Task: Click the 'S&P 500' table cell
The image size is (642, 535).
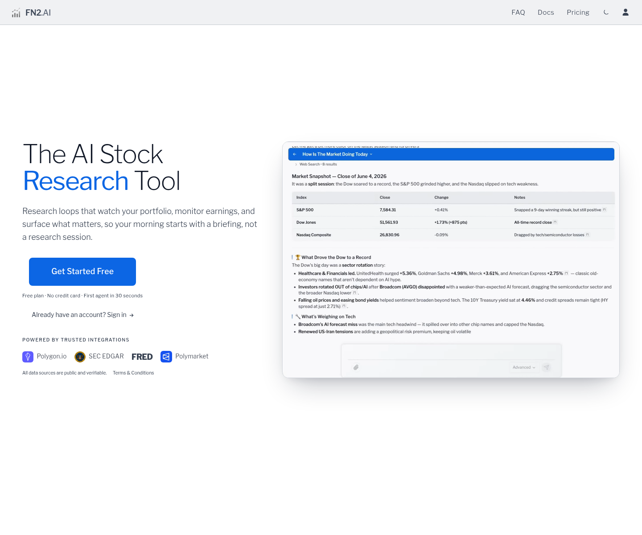Action: [305, 210]
